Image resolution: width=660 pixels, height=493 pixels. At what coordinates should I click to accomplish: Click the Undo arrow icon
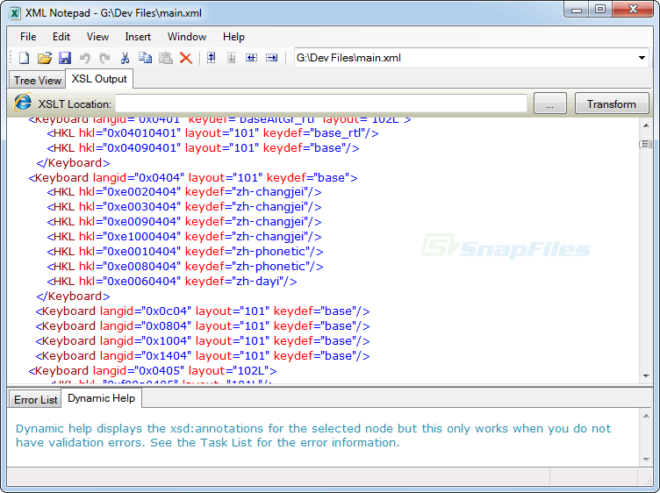tap(85, 58)
